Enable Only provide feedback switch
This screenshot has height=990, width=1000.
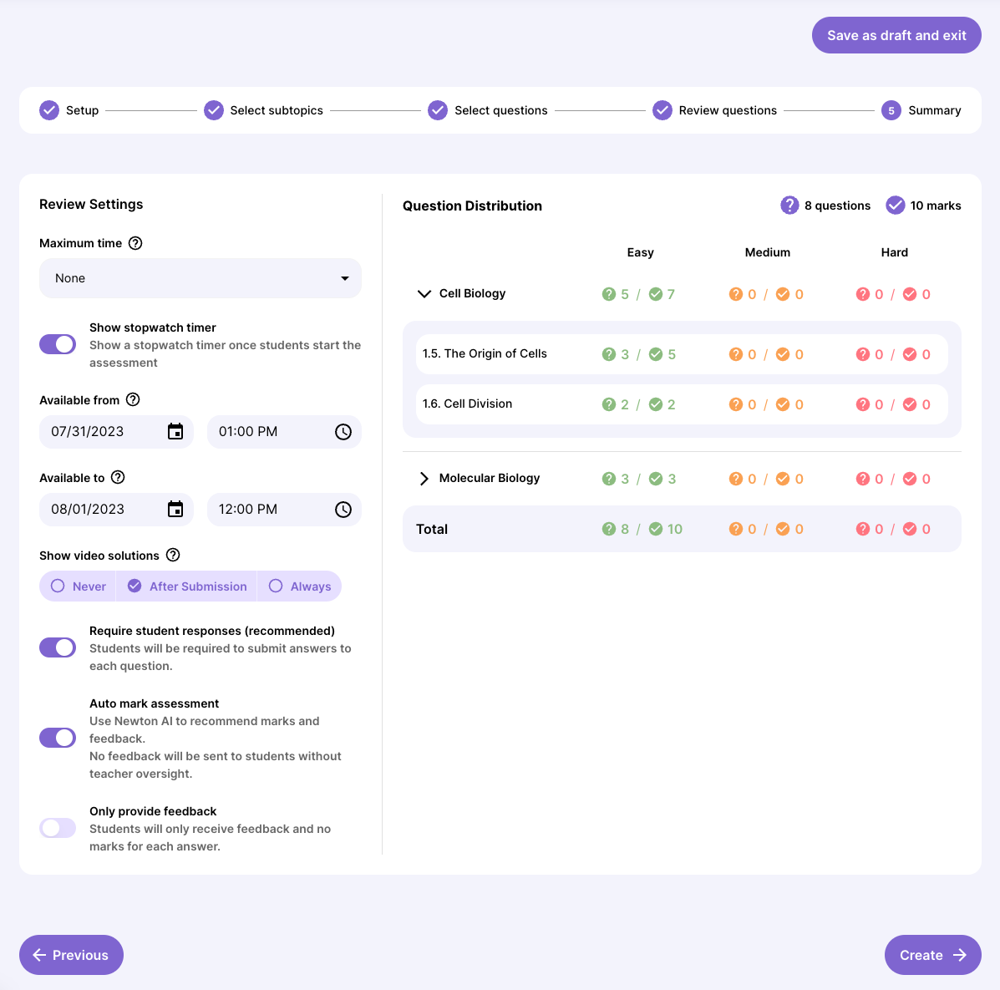[x=58, y=828]
